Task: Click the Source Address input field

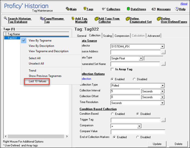Action: click(136, 52)
